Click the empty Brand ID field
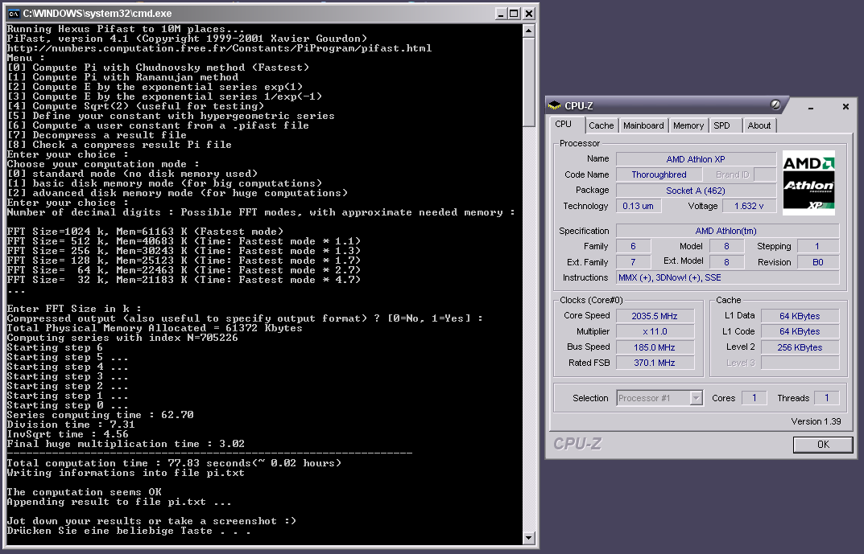 pyautogui.click(x=765, y=174)
